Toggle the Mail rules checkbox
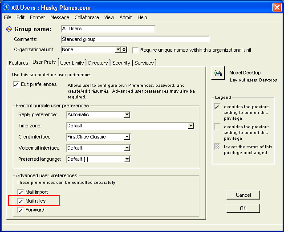Image resolution: width=284 pixels, height=232 pixels. pyautogui.click(x=20, y=201)
